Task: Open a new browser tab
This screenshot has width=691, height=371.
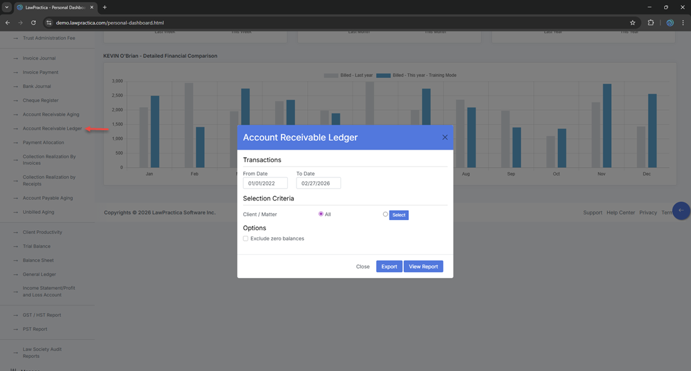Action: point(105,8)
